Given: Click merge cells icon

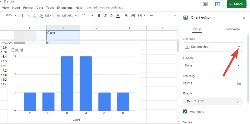Looking at the screenshot, I should click(140, 16).
